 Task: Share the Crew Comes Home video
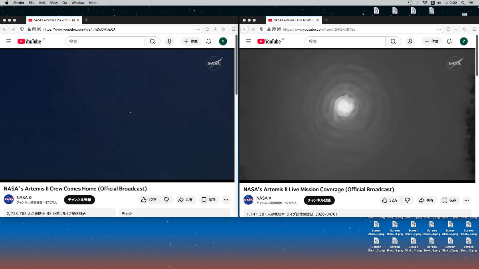pyautogui.click(x=185, y=200)
